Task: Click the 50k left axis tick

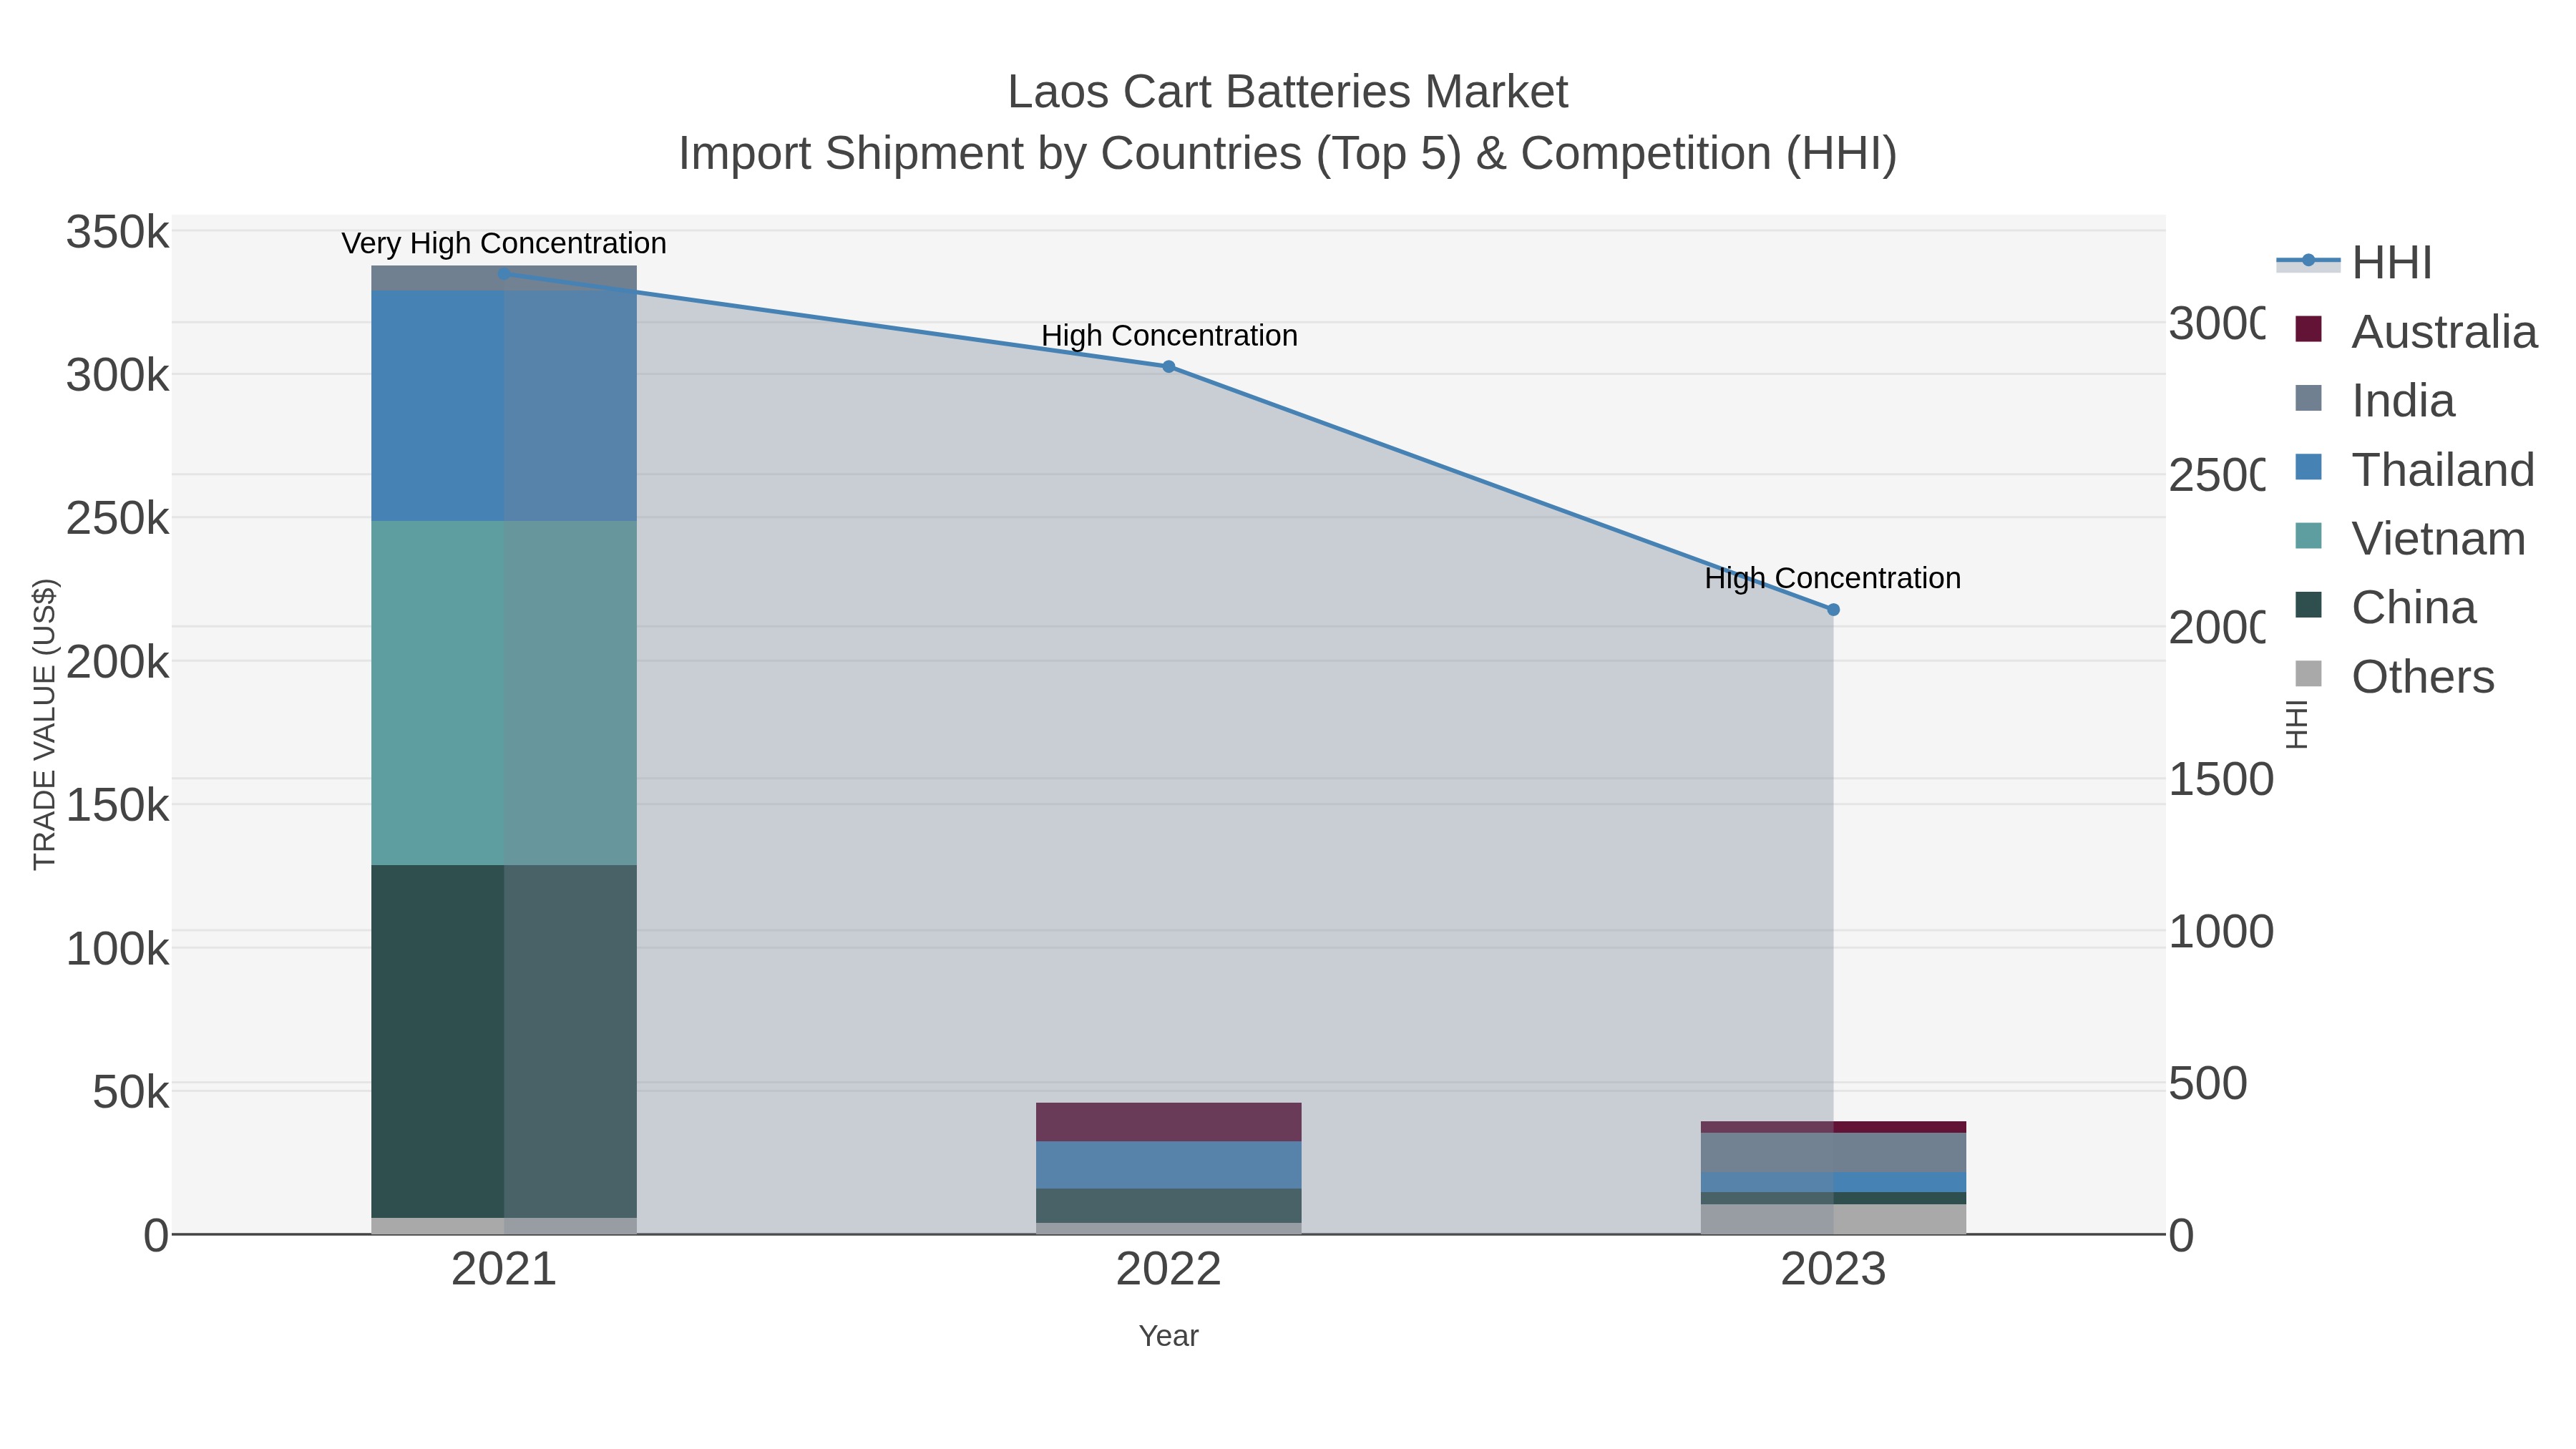Action: 131,1092
